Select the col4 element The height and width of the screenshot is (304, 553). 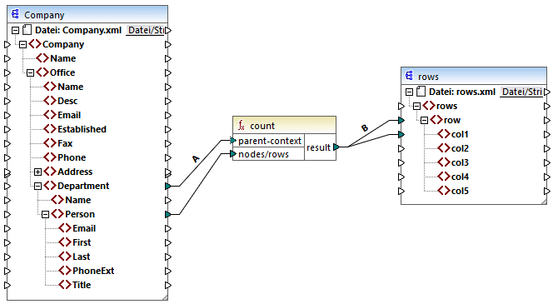[460, 177]
